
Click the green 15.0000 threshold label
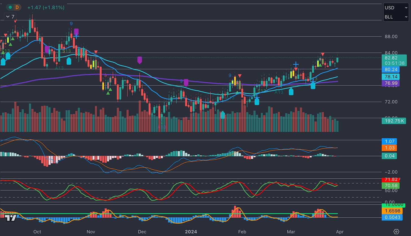pyautogui.click(x=393, y=205)
